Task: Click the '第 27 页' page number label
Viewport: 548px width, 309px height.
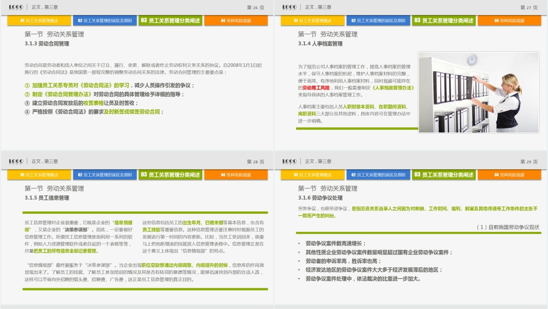Action: tap(529, 7)
